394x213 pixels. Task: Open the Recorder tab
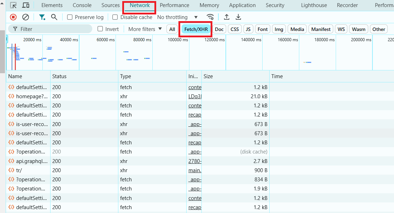[x=347, y=5]
